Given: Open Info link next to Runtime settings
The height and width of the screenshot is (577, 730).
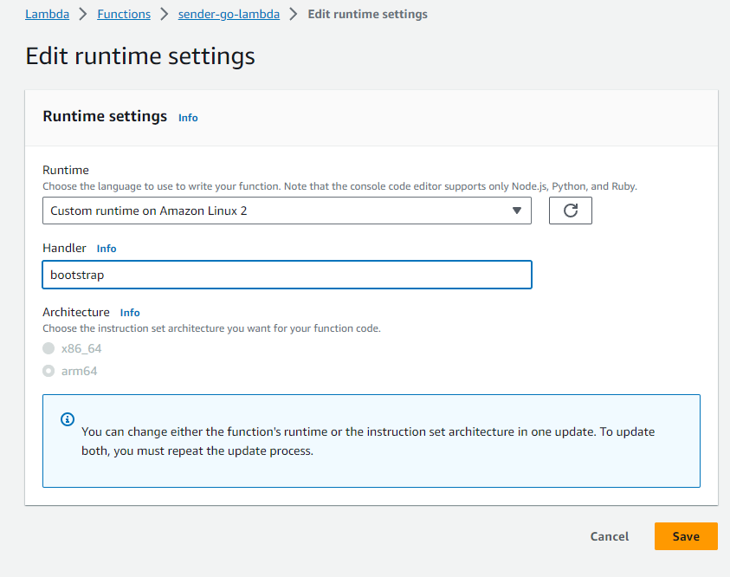Looking at the screenshot, I should [x=188, y=118].
